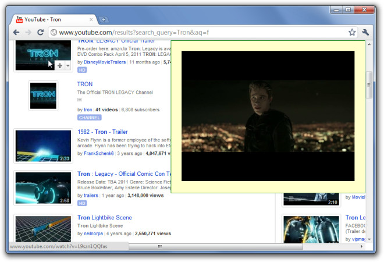Minimize the Chrome window
This screenshot has height=262, width=384.
336,10
